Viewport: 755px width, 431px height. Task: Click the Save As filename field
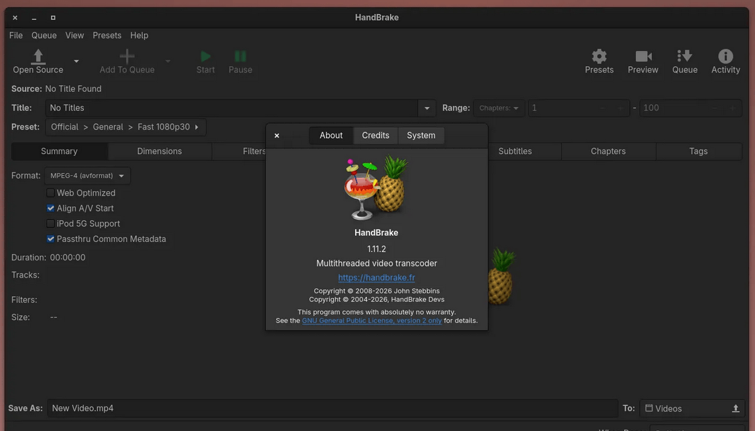[333, 409]
